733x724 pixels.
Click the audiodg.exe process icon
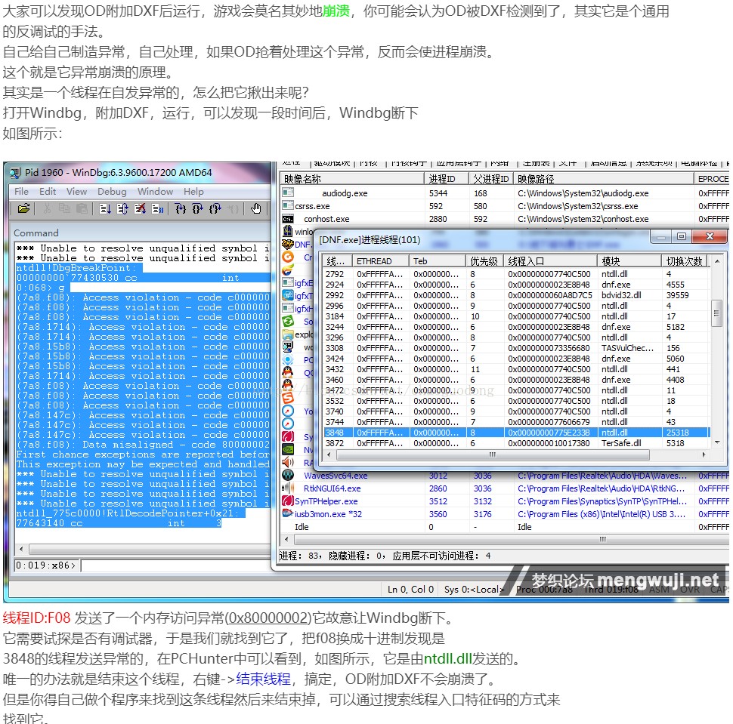[x=288, y=193]
